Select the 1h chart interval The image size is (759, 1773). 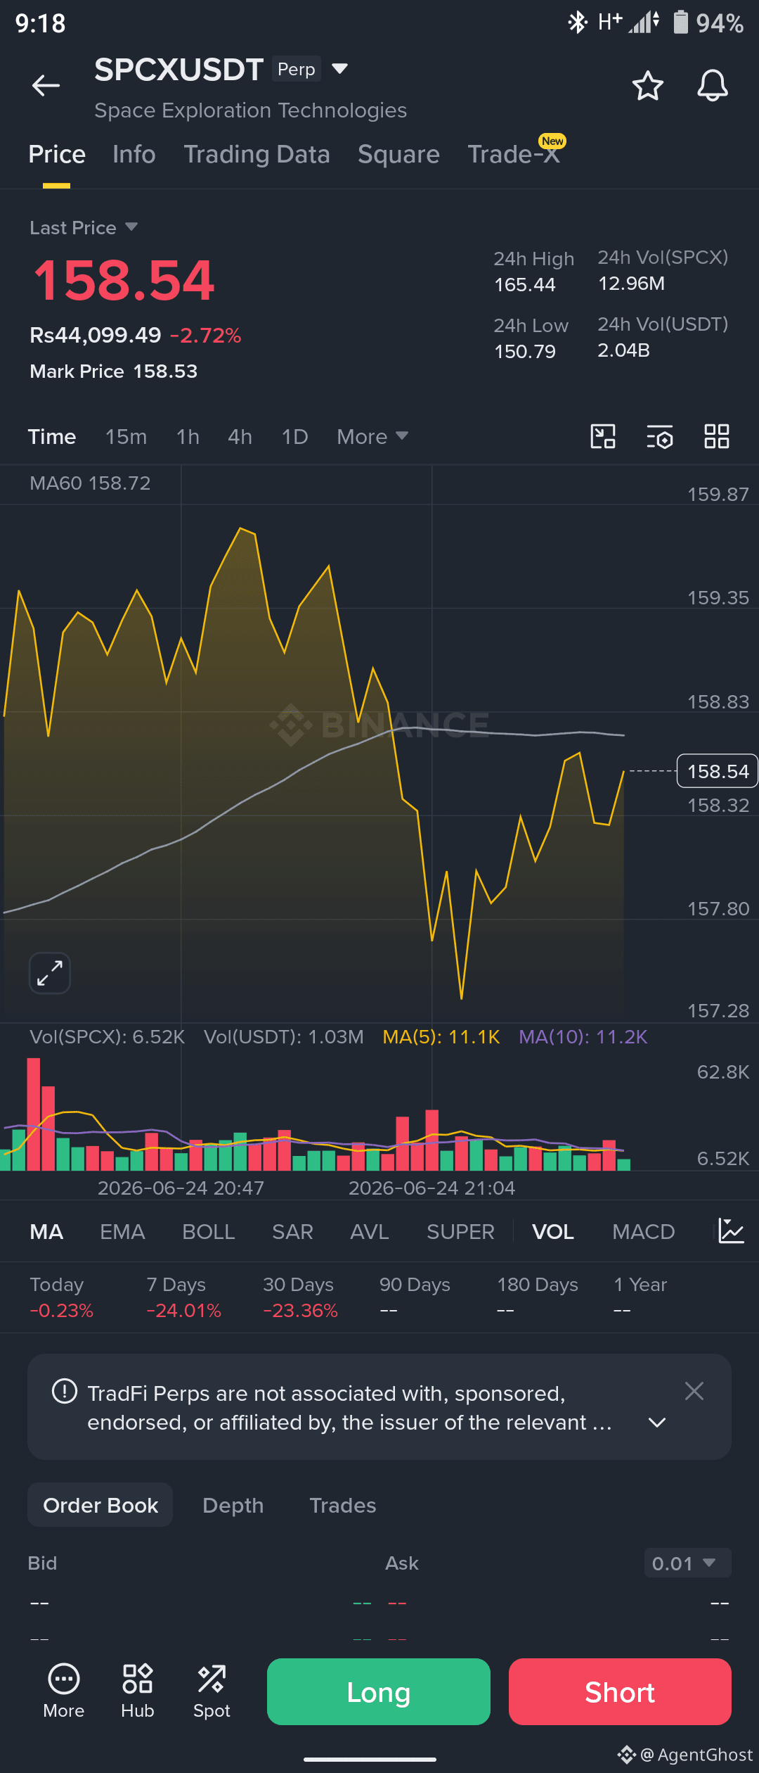point(188,437)
